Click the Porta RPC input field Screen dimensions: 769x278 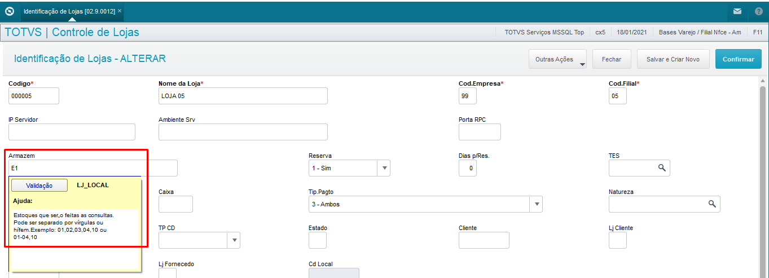pos(480,132)
